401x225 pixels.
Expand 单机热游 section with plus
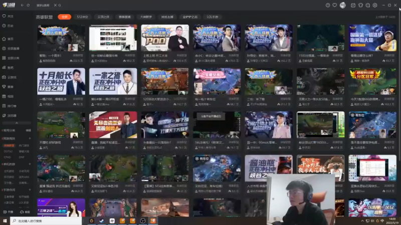pyautogui.click(x=30, y=164)
